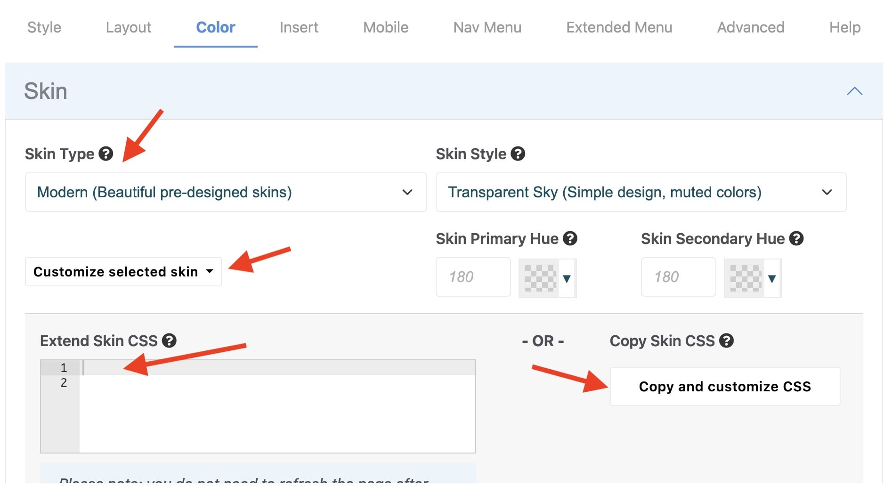This screenshot has width=892, height=486.
Task: Click the Copy Skin CSS help icon
Action: 727,340
